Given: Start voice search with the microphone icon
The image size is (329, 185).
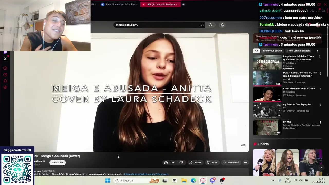Looking at the screenshot, I should coord(222,25).
